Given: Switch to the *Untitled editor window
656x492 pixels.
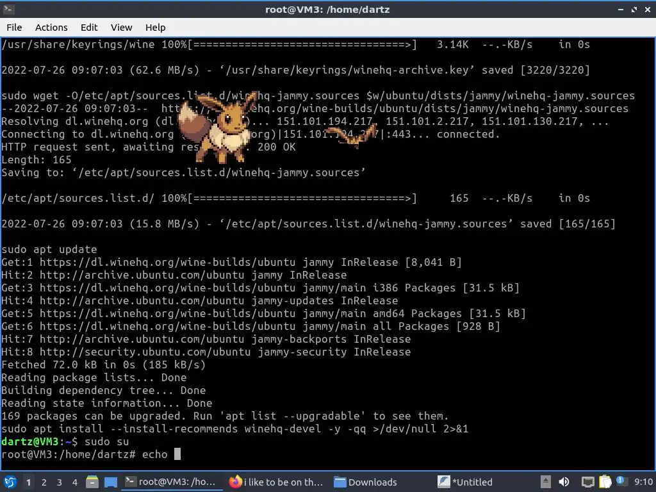Looking at the screenshot, I should click(466, 482).
